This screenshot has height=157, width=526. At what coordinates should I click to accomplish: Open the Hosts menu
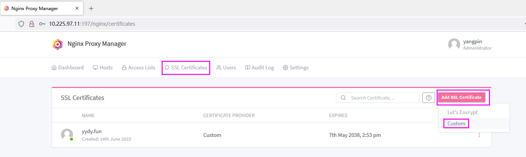(x=103, y=68)
